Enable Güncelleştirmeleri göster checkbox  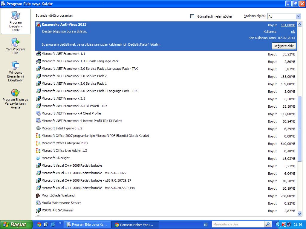click(192, 16)
